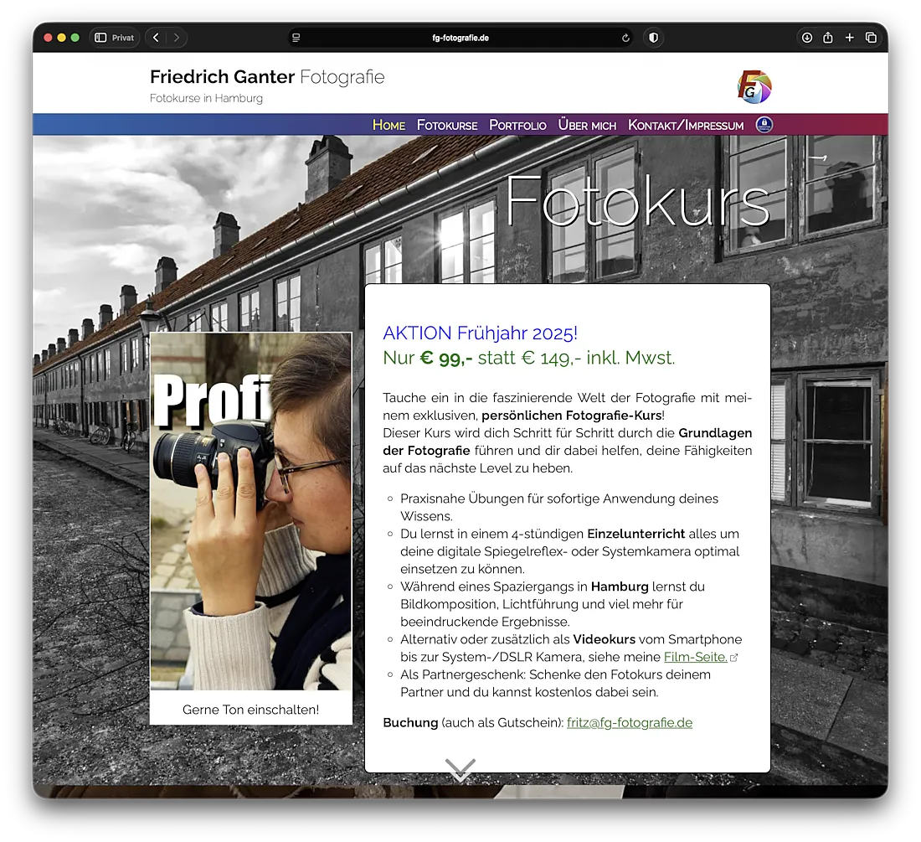Show the Safari downloads list
The image size is (921, 842).
tap(806, 38)
